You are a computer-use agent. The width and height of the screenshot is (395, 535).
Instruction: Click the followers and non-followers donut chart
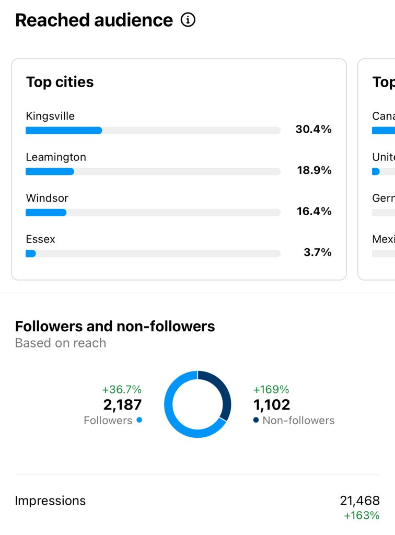pyautogui.click(x=197, y=404)
